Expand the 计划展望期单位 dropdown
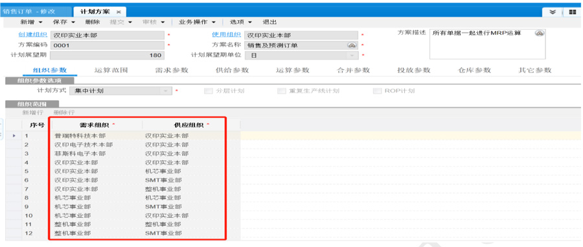Viewport: 583px width, 247px height. click(x=351, y=55)
